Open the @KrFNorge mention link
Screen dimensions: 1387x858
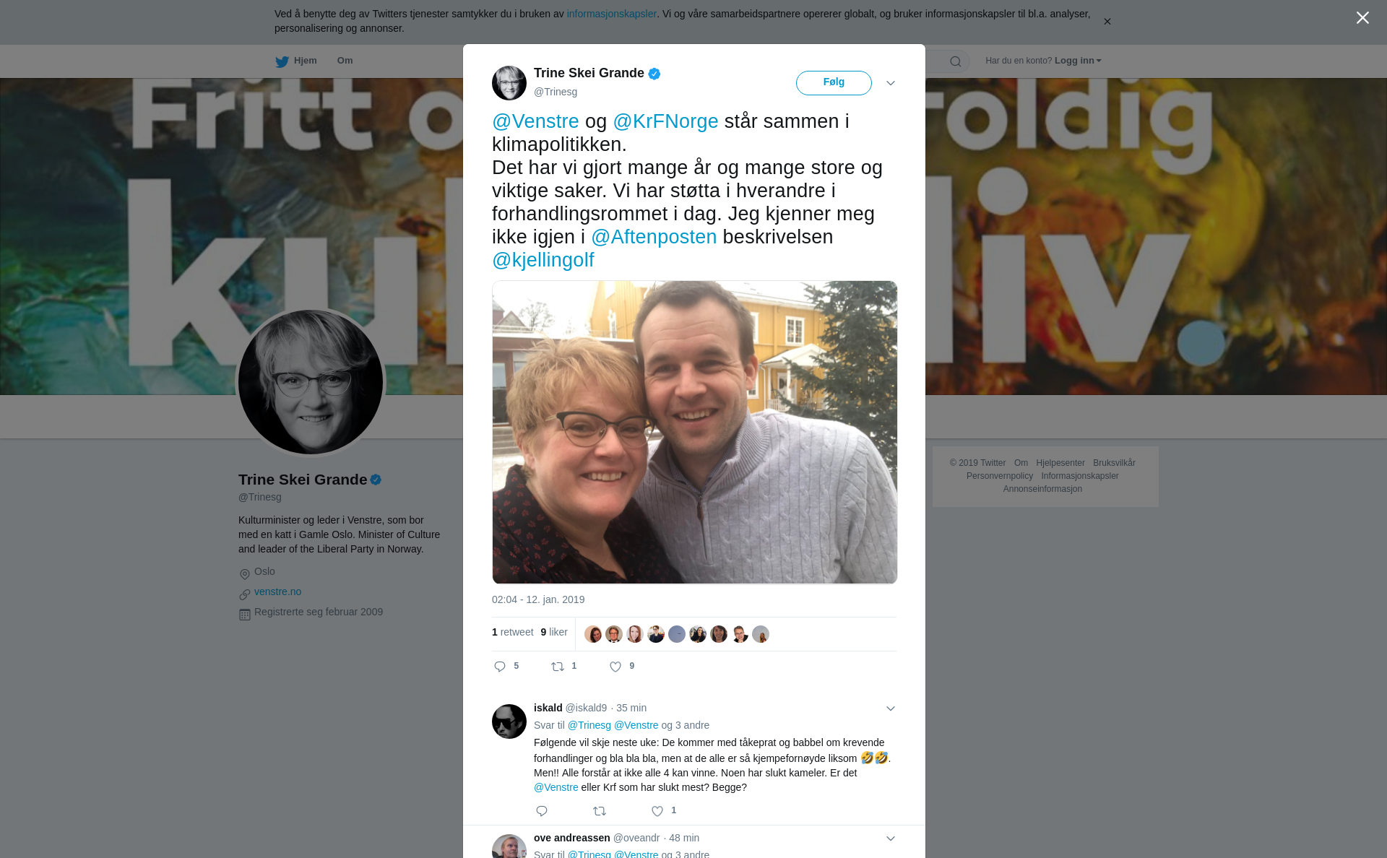(x=665, y=121)
